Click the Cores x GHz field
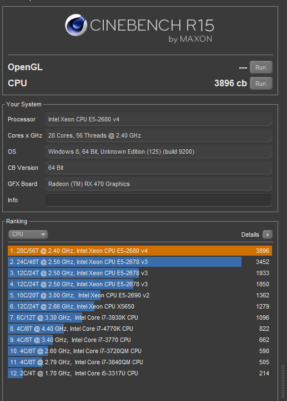The image size is (287, 401). (159, 135)
